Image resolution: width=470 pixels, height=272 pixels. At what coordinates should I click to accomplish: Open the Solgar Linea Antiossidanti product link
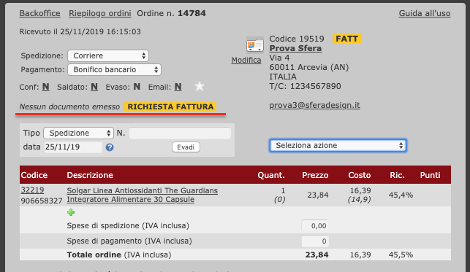click(143, 195)
